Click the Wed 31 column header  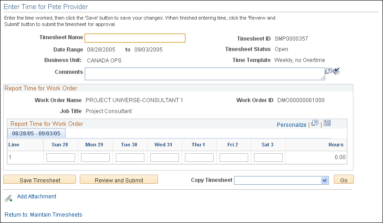(x=163, y=145)
